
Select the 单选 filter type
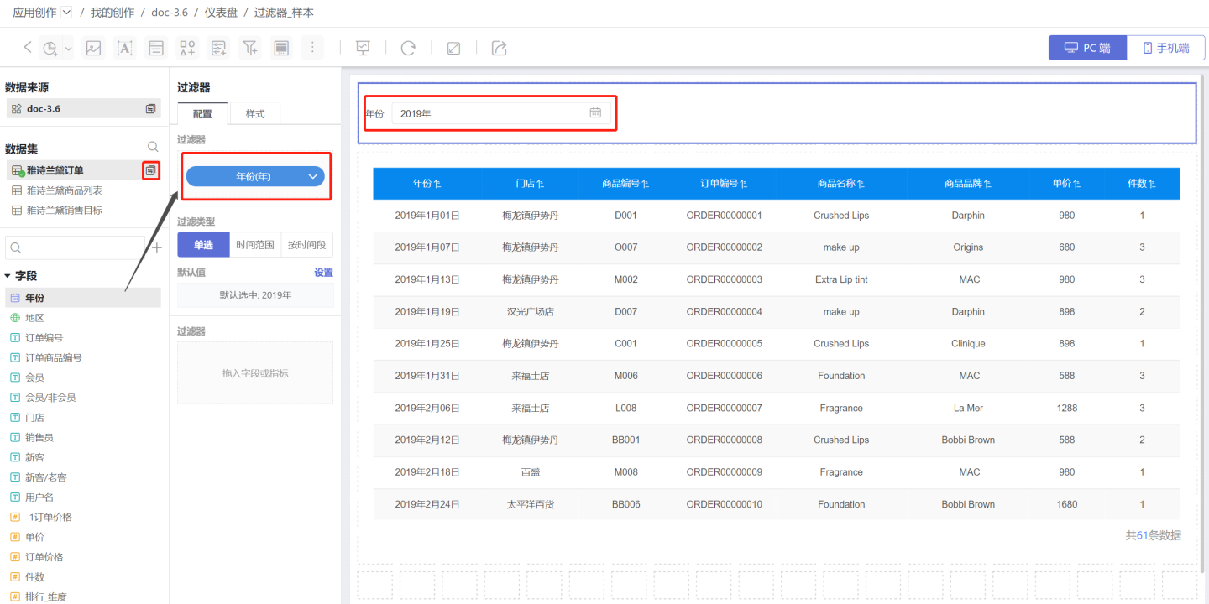tap(203, 245)
